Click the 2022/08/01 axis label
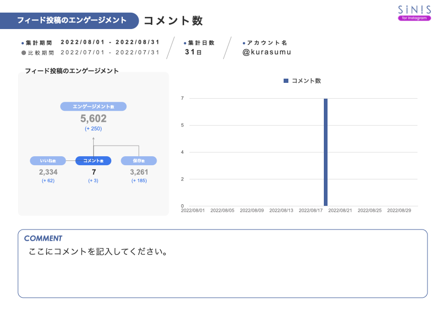This screenshot has height=314, width=445. (x=194, y=210)
